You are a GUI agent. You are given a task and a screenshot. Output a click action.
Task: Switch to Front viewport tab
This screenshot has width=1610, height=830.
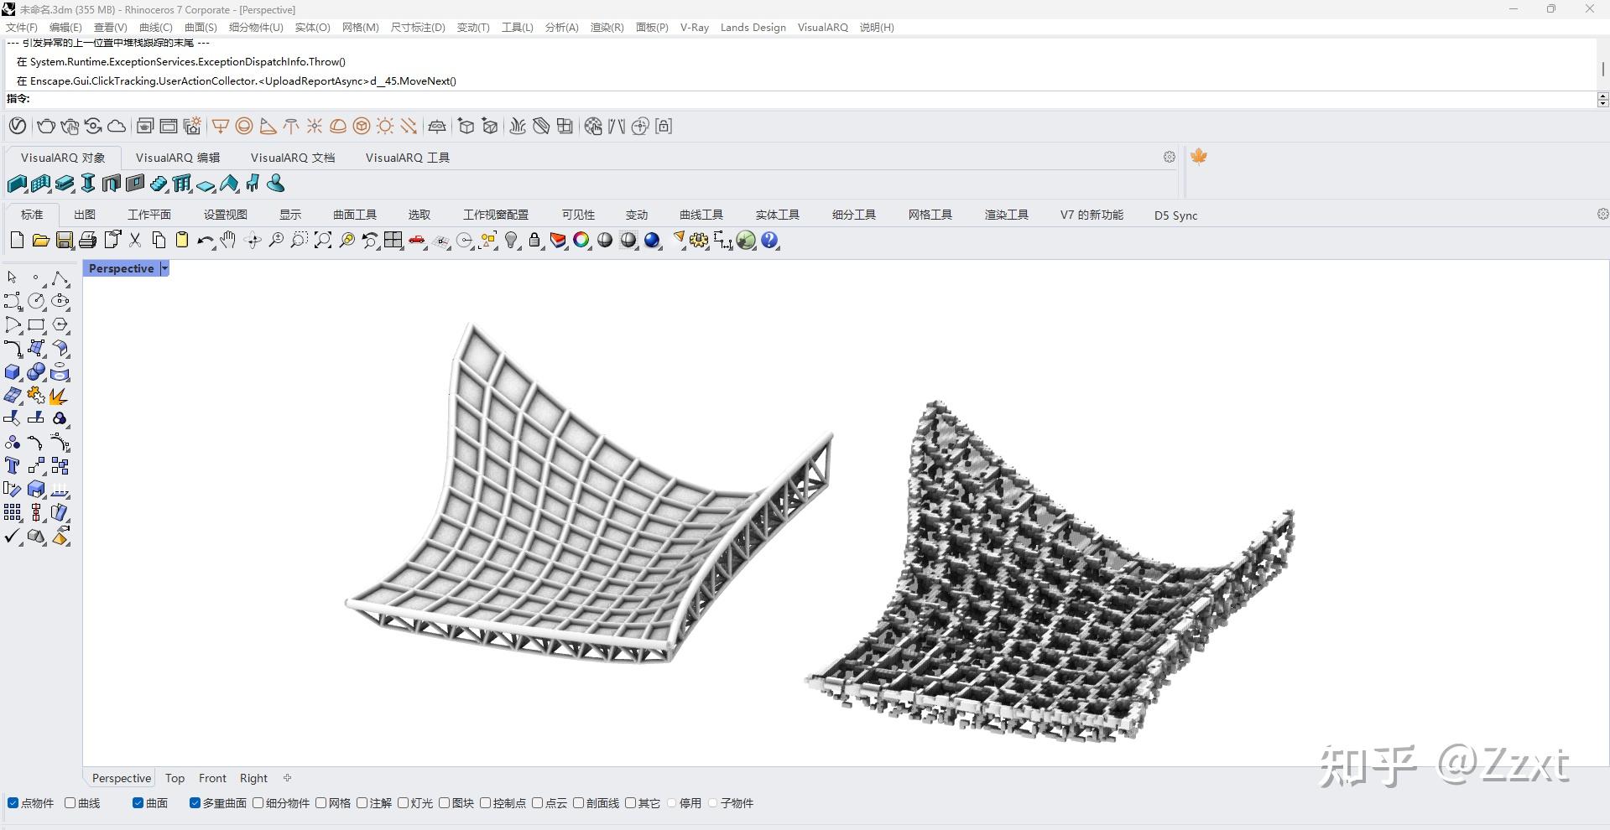[x=212, y=778]
